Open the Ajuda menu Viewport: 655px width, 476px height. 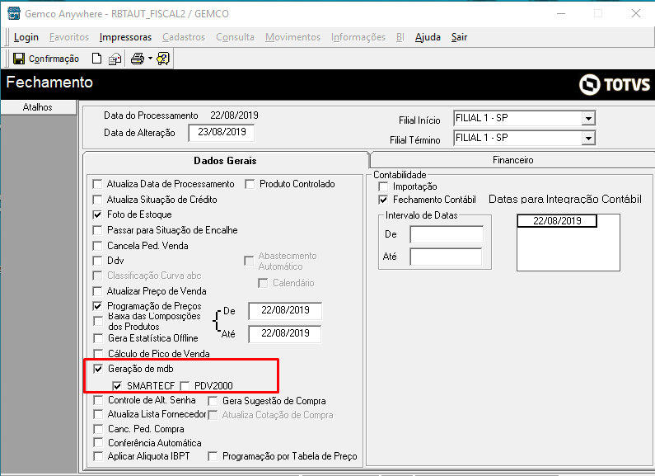(428, 37)
